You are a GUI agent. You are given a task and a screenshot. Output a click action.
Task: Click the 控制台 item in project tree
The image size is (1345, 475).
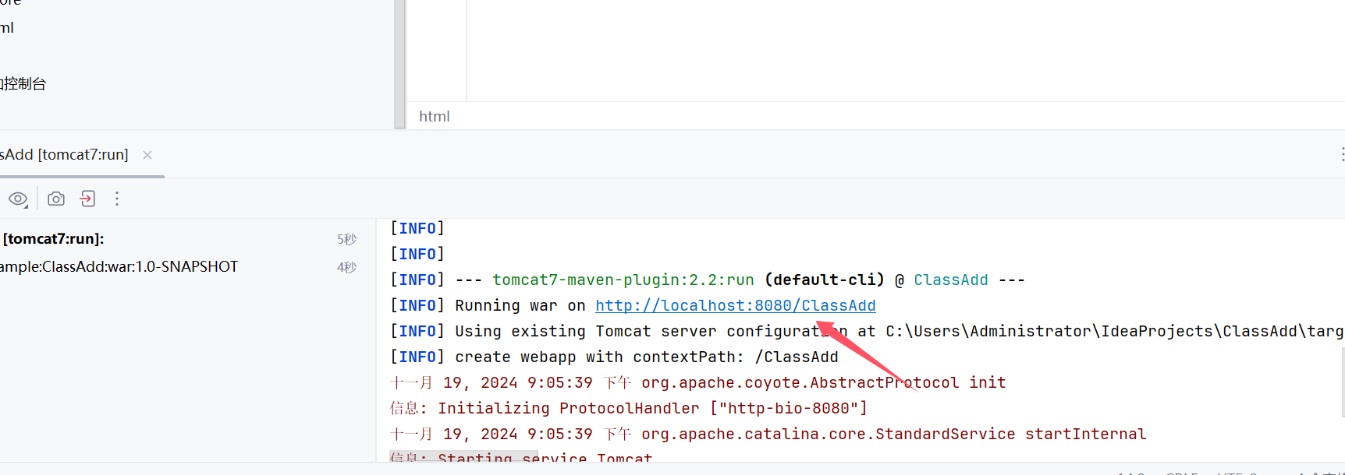click(23, 83)
